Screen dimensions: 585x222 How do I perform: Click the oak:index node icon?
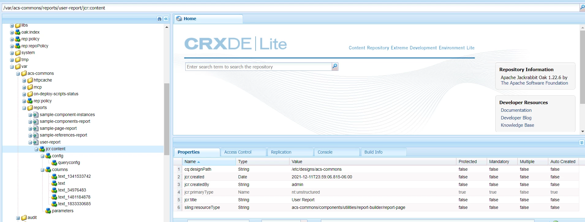(18, 32)
